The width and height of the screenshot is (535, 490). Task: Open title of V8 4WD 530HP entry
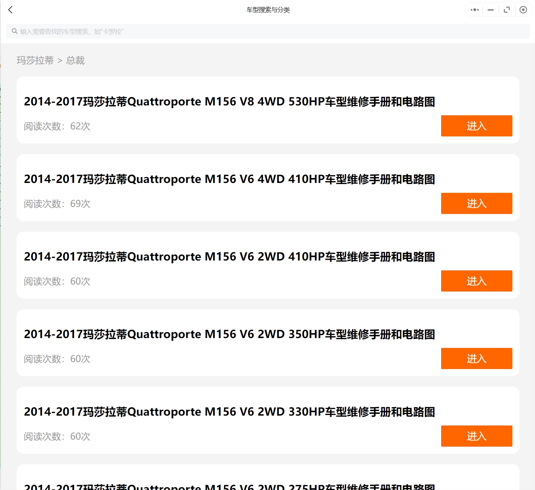pos(229,102)
